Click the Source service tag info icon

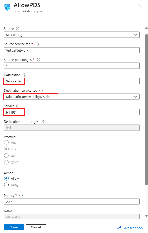(37, 44)
